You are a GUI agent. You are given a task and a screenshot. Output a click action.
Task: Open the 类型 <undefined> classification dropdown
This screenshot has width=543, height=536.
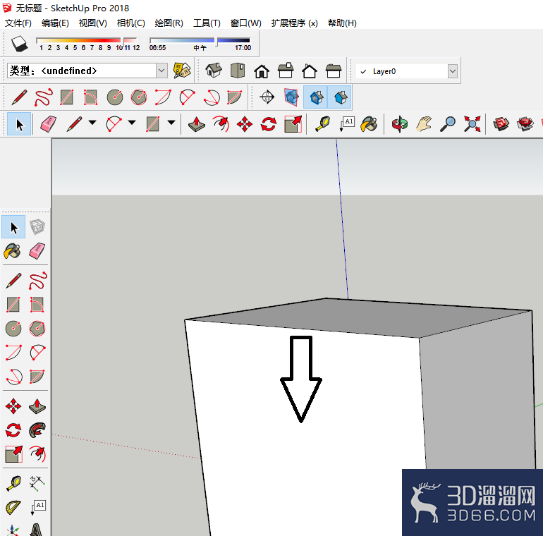click(x=161, y=71)
